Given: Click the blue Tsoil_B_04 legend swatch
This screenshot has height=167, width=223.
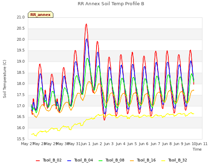Looking at the screenshot, I should 69,161.
